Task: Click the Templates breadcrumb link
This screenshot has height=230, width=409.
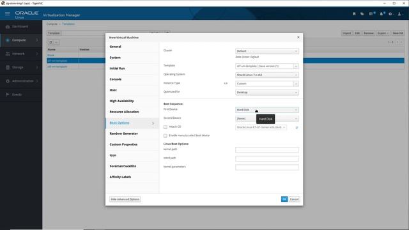Action: [68, 24]
